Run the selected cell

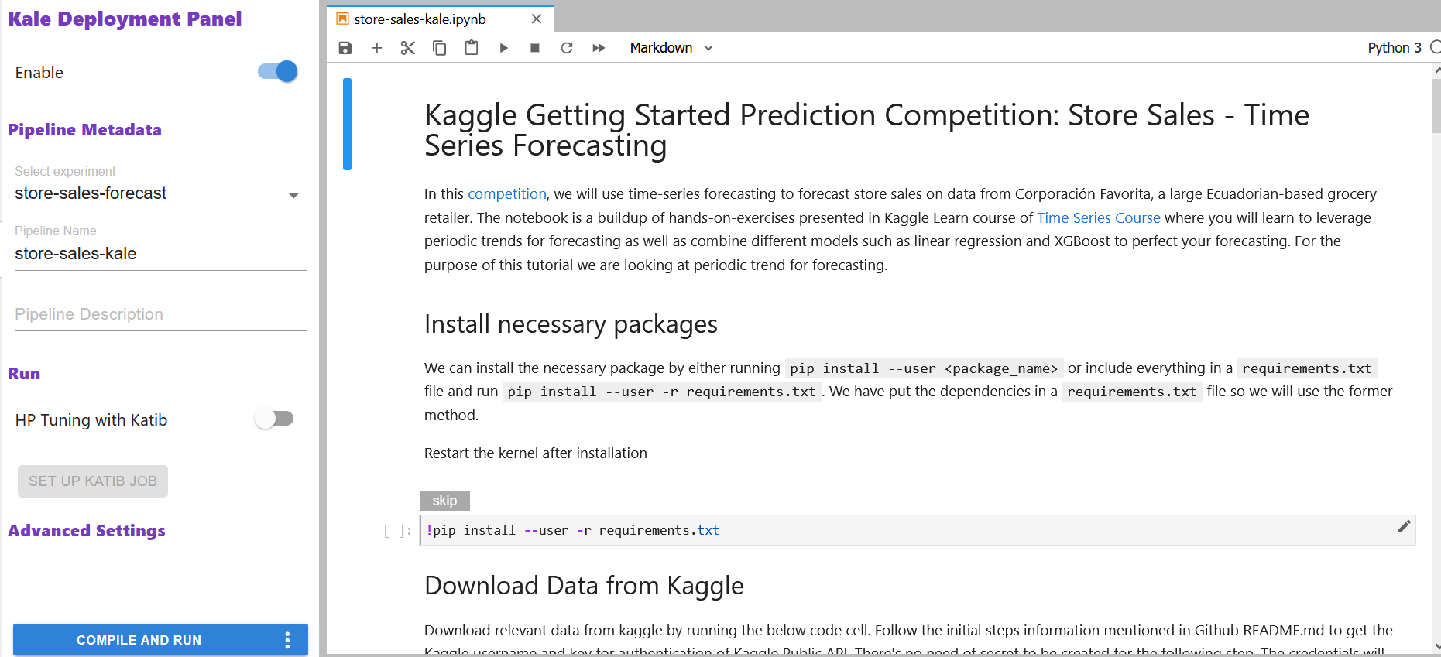pos(503,48)
